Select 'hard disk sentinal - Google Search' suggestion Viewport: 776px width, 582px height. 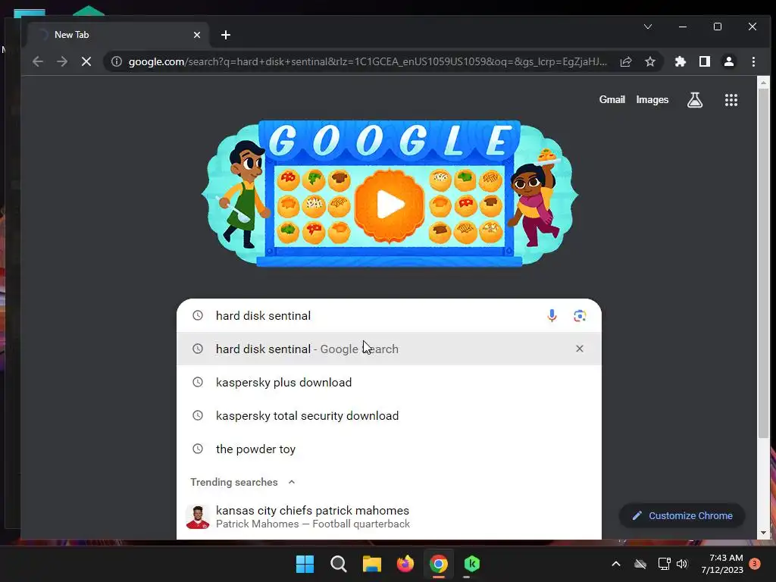tap(389, 349)
